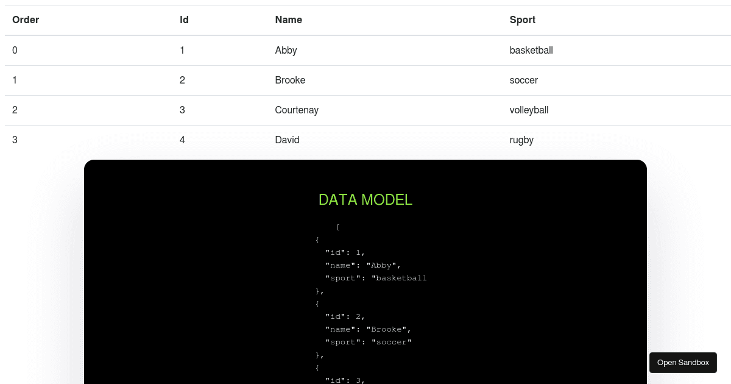Screen dimensions: 731x384
Task: Click the basketball sport cell
Action: click(531, 50)
